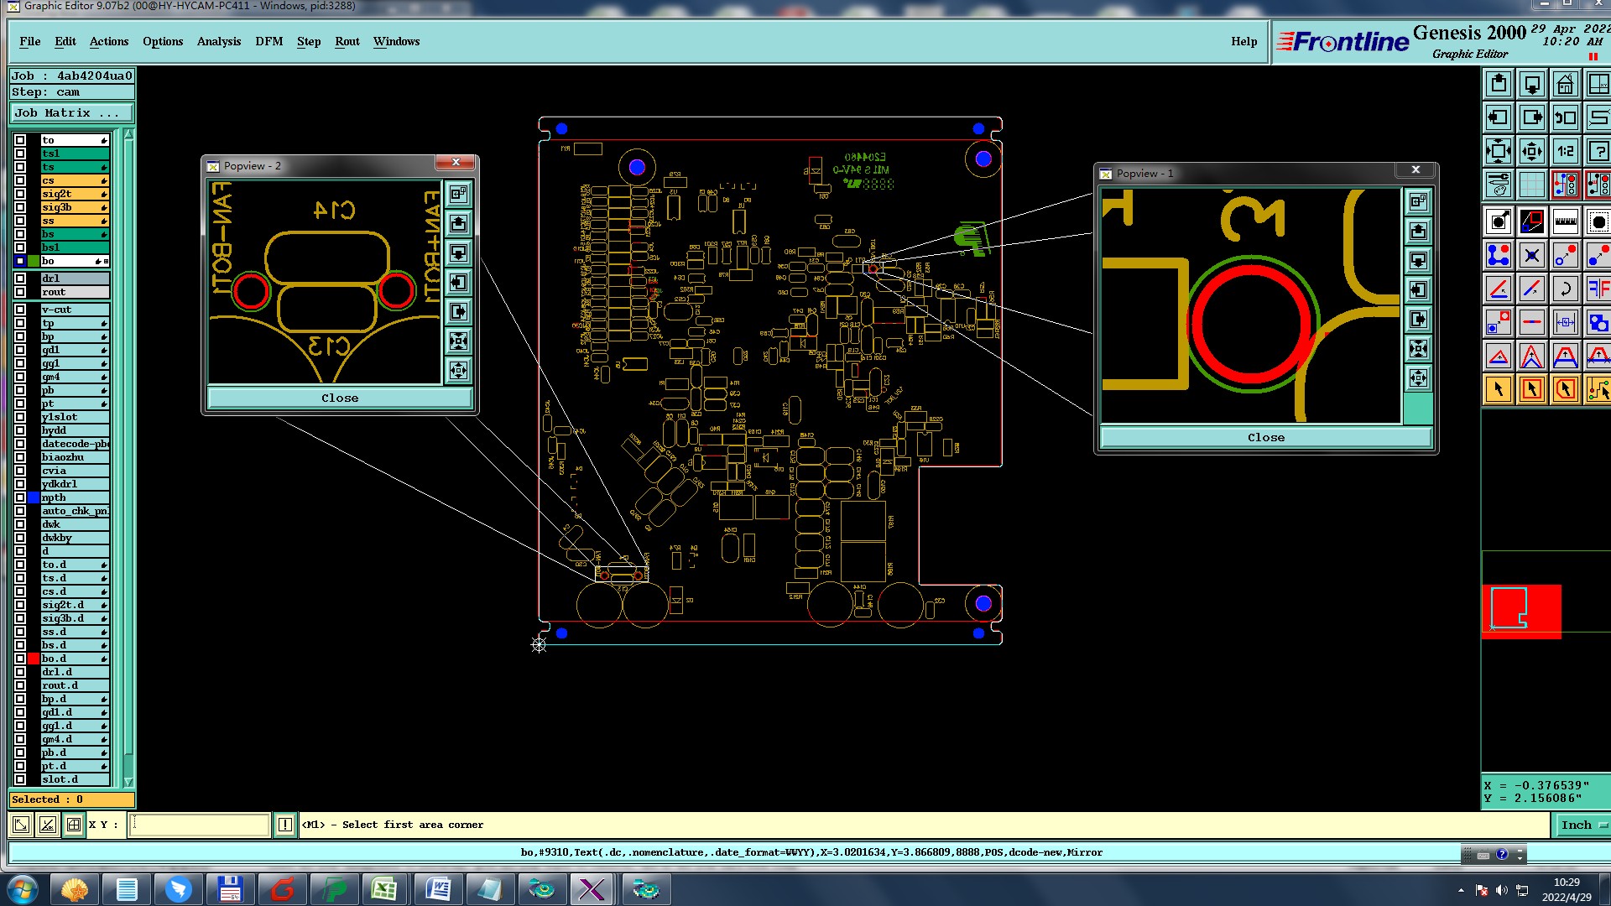Open Word from the Windows taskbar
This screenshot has width=1611, height=906.
pyautogui.click(x=436, y=889)
